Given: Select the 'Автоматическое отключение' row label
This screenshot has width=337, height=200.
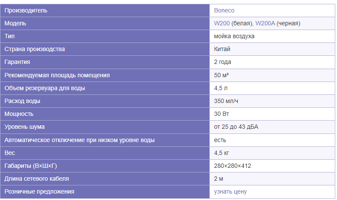Looking at the screenshot, I should (x=80, y=140).
